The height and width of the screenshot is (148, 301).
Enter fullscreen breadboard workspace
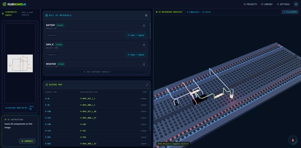(290, 12)
